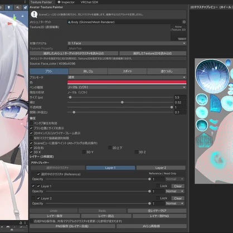233x233 pixels.
Task: Toggle Sceneビューに直接ペイント checkbox
Action: tap(31, 143)
